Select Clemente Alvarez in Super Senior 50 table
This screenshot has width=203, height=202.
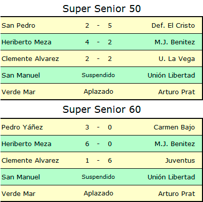tap(30, 59)
